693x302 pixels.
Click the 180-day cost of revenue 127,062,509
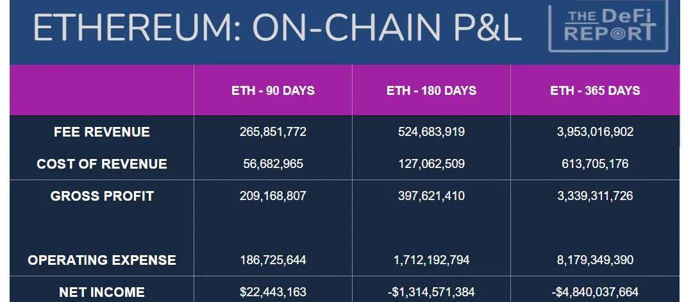click(x=431, y=164)
